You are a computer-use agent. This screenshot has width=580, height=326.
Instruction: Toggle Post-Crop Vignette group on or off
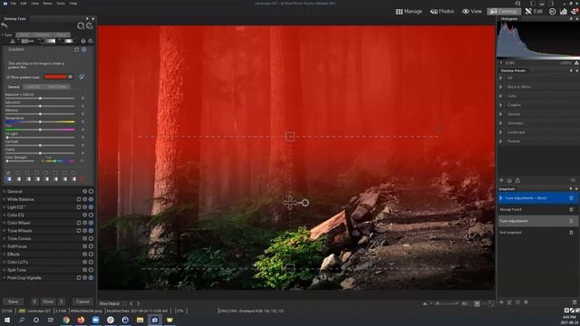coord(91,278)
